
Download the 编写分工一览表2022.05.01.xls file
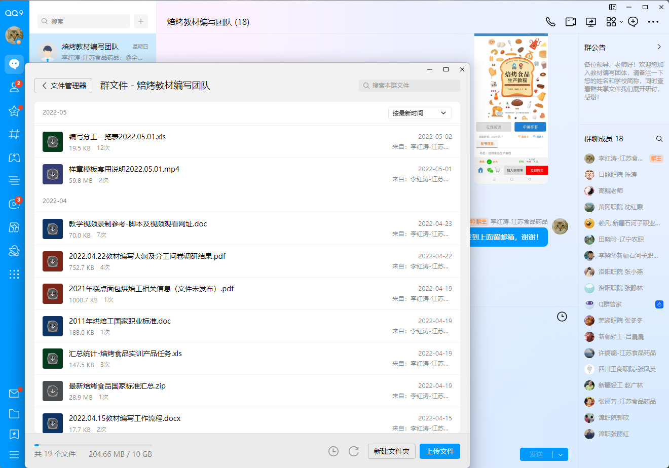coord(53,142)
